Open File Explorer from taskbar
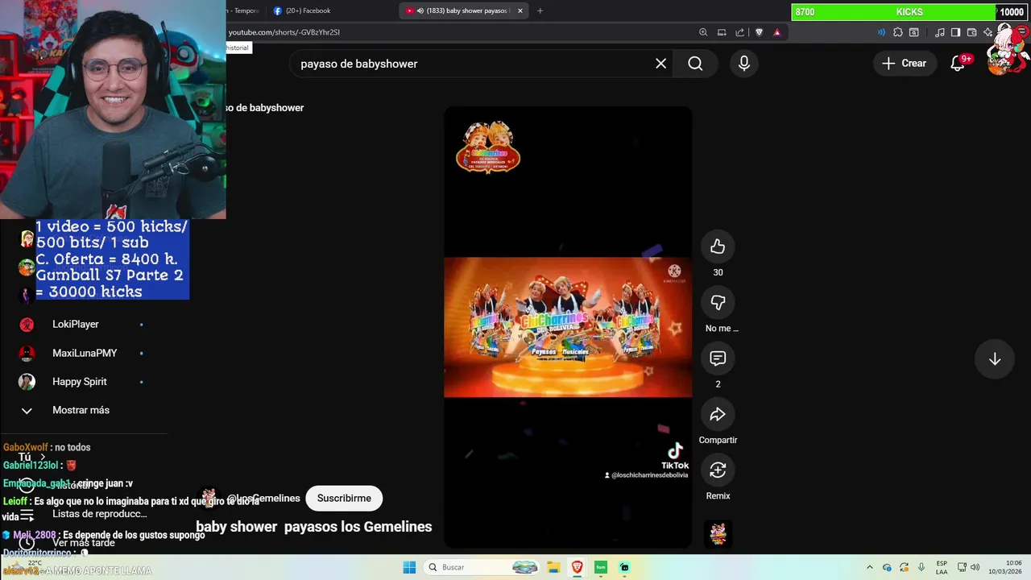This screenshot has width=1031, height=580. 553,567
